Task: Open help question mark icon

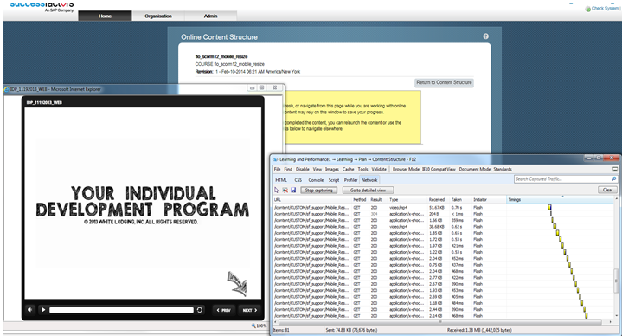Action: click(485, 36)
